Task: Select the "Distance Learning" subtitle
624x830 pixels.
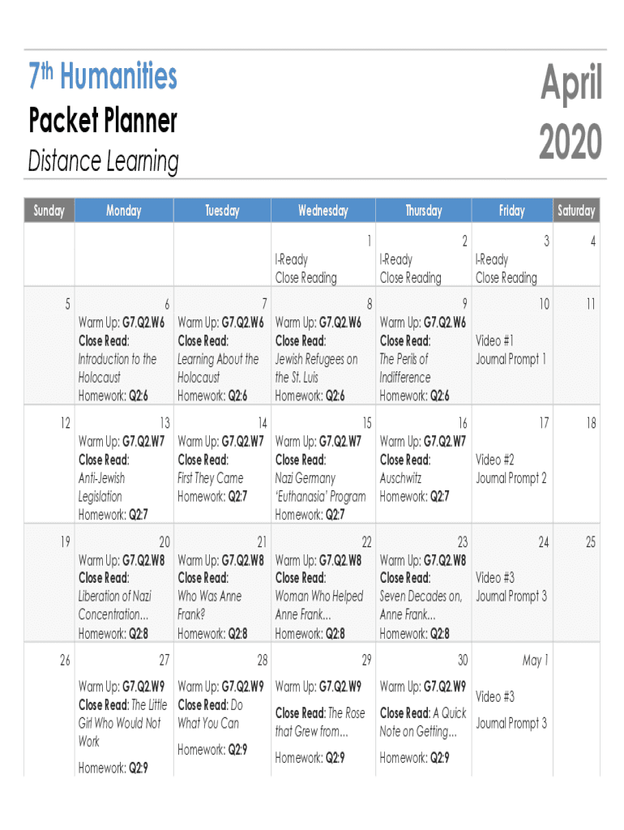Action: pos(103,161)
